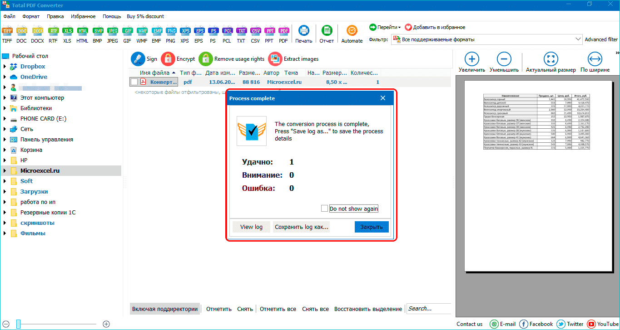This screenshot has height=330, width=620.
Task: Click the Extract images icon
Action: (275, 59)
